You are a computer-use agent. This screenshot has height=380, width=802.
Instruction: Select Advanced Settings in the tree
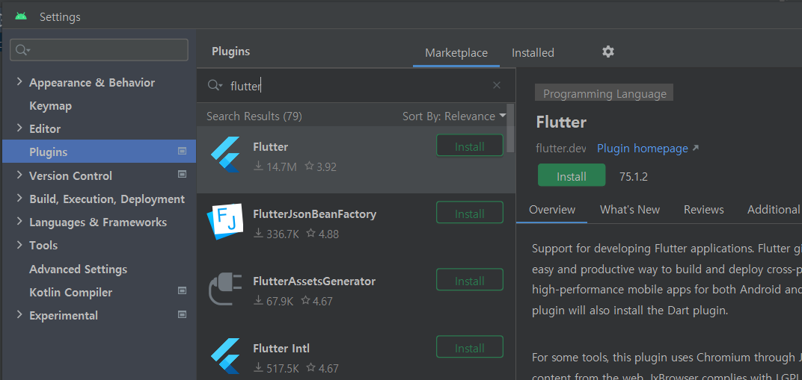pyautogui.click(x=79, y=269)
